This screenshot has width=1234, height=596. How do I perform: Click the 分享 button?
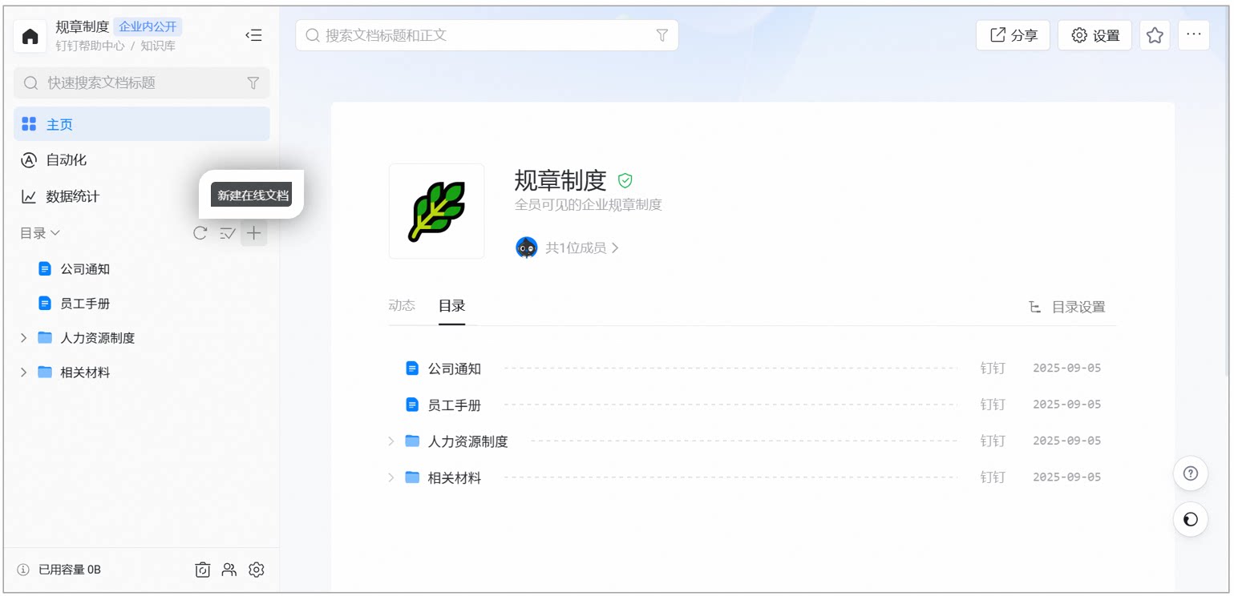click(1013, 35)
